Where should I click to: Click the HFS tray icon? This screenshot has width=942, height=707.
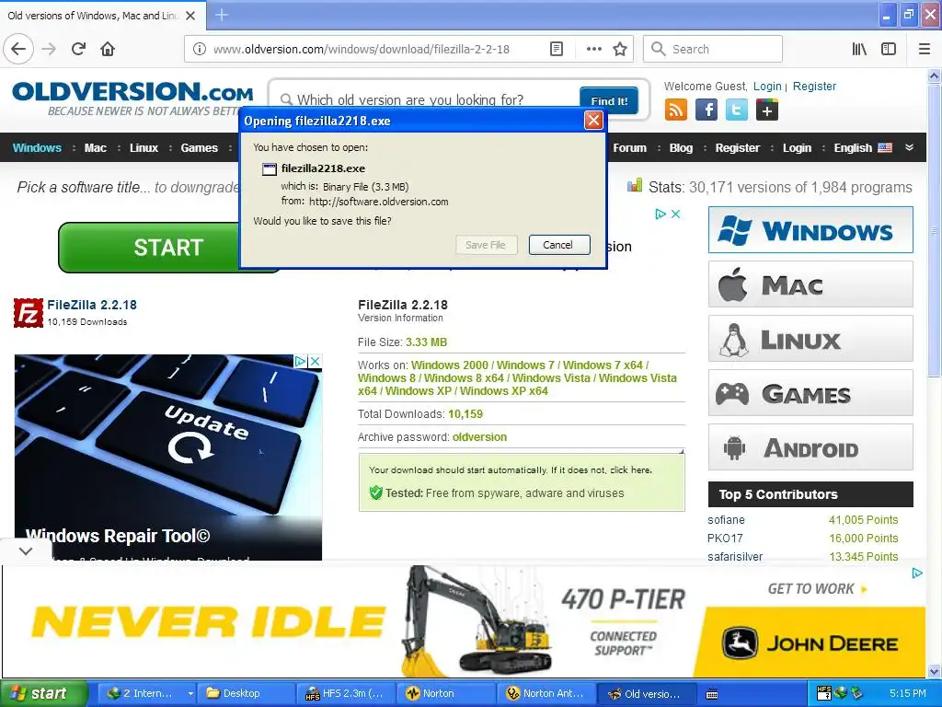pos(824,693)
